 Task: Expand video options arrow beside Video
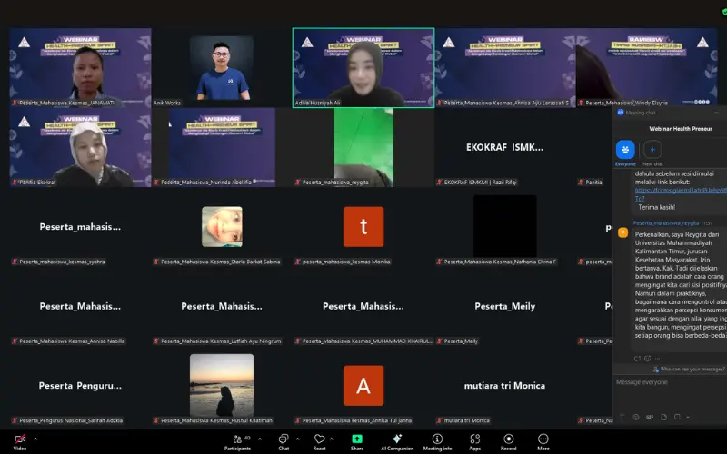(36, 437)
